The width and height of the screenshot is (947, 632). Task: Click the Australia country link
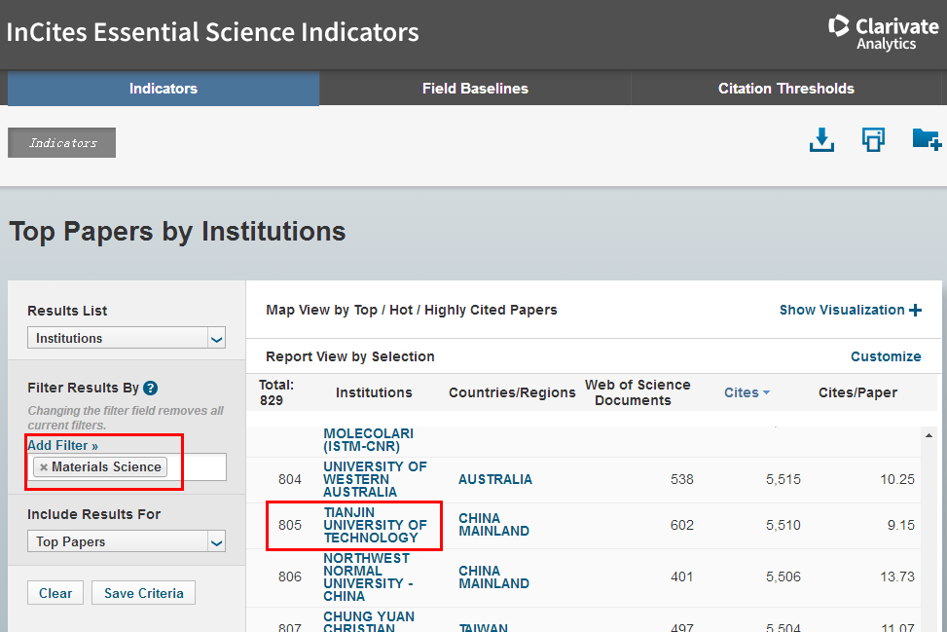point(495,479)
